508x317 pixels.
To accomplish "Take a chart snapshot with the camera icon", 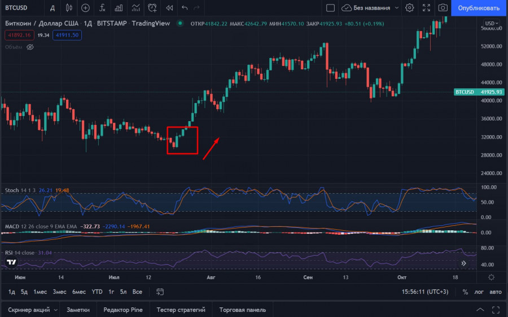I will (443, 8).
